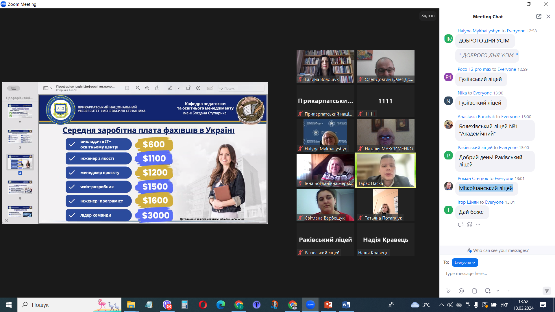Screen dimensions: 555x312
Task: Click the Sign in button
Action: [428, 16]
